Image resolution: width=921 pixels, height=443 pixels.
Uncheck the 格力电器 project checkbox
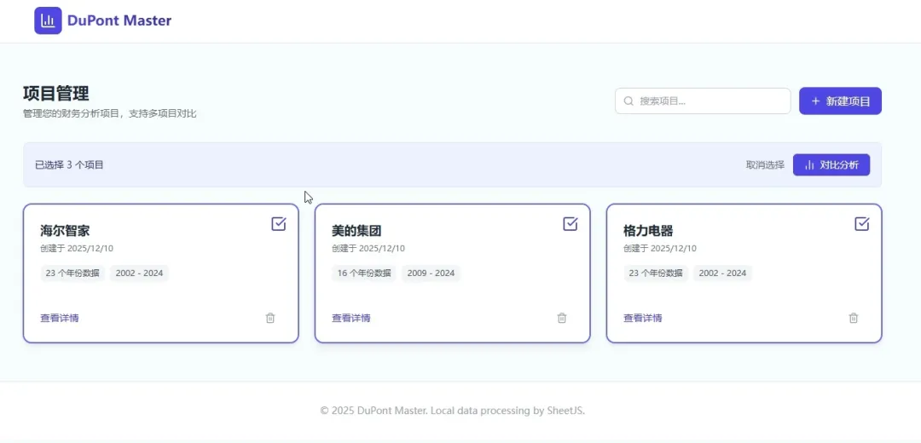[861, 223]
